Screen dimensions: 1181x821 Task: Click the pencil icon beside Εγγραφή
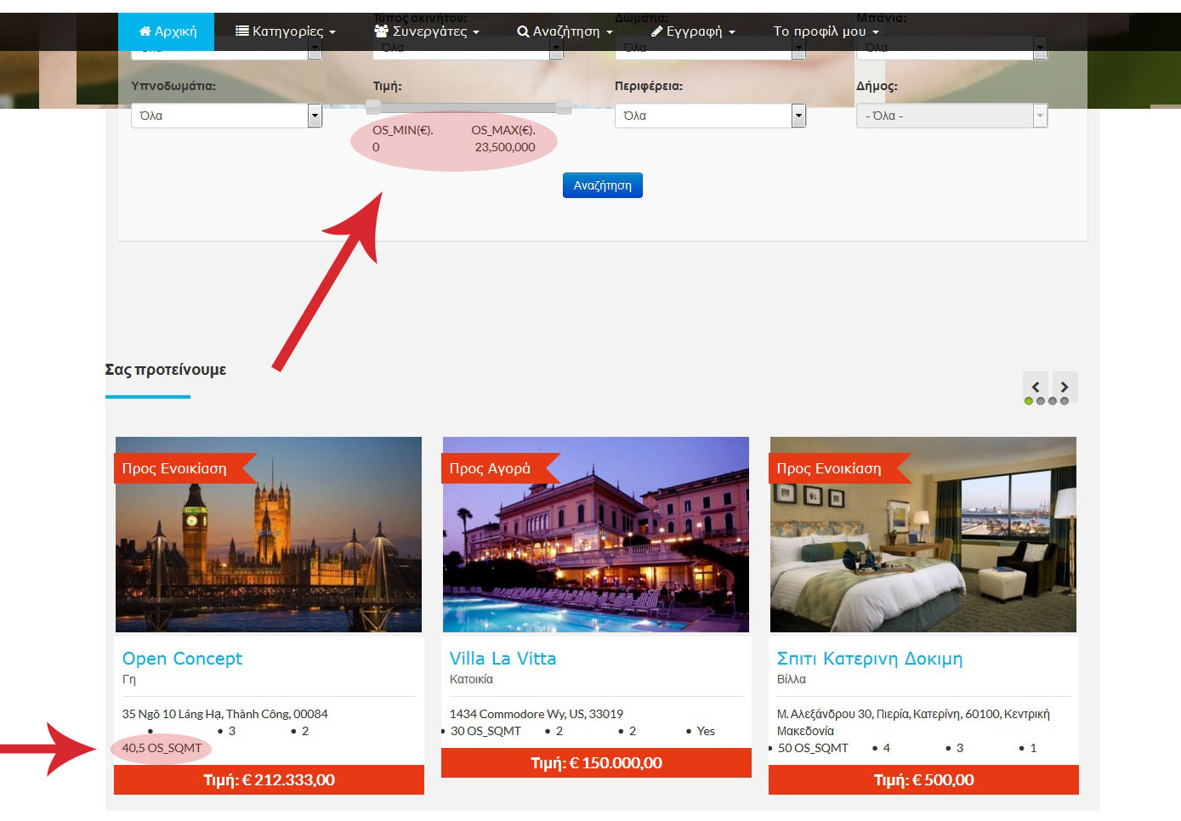point(656,31)
